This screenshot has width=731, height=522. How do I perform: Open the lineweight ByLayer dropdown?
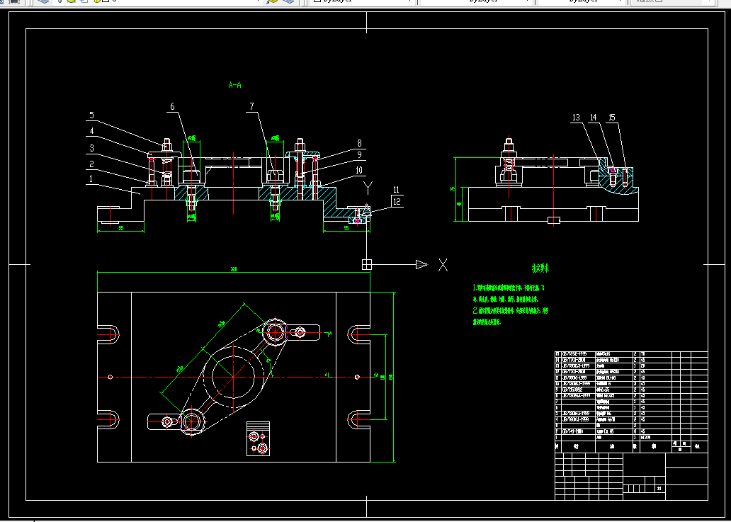point(581,1)
